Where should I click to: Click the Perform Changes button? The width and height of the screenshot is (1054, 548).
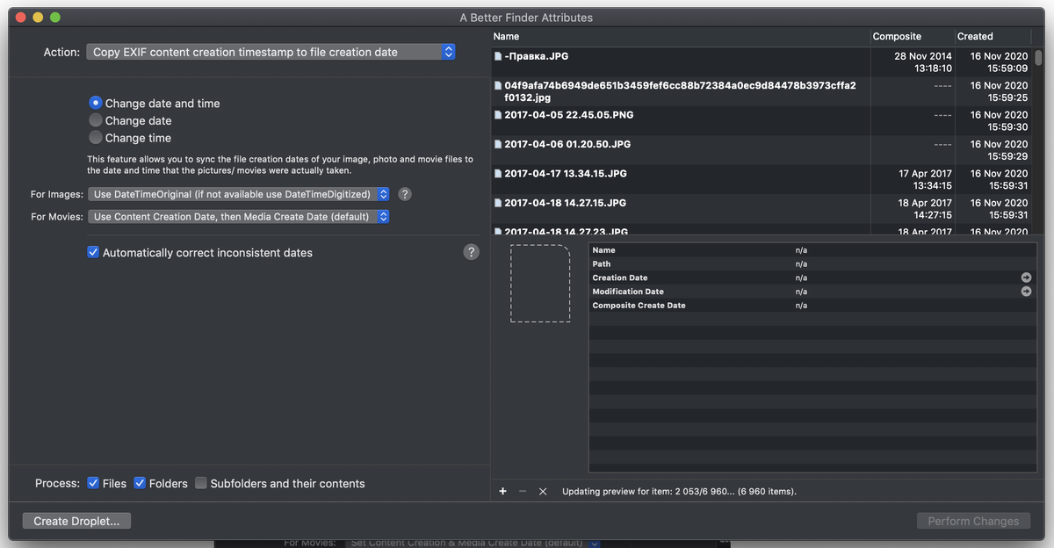point(973,521)
